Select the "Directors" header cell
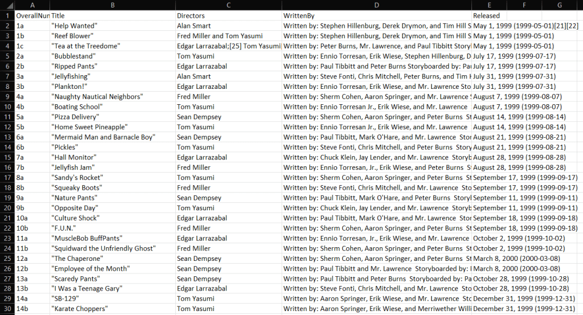Viewport: 583px width, 315px height. point(228,16)
